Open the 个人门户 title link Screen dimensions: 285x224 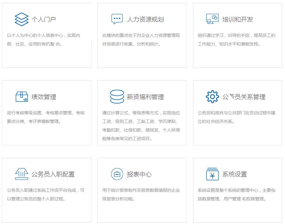point(44,20)
